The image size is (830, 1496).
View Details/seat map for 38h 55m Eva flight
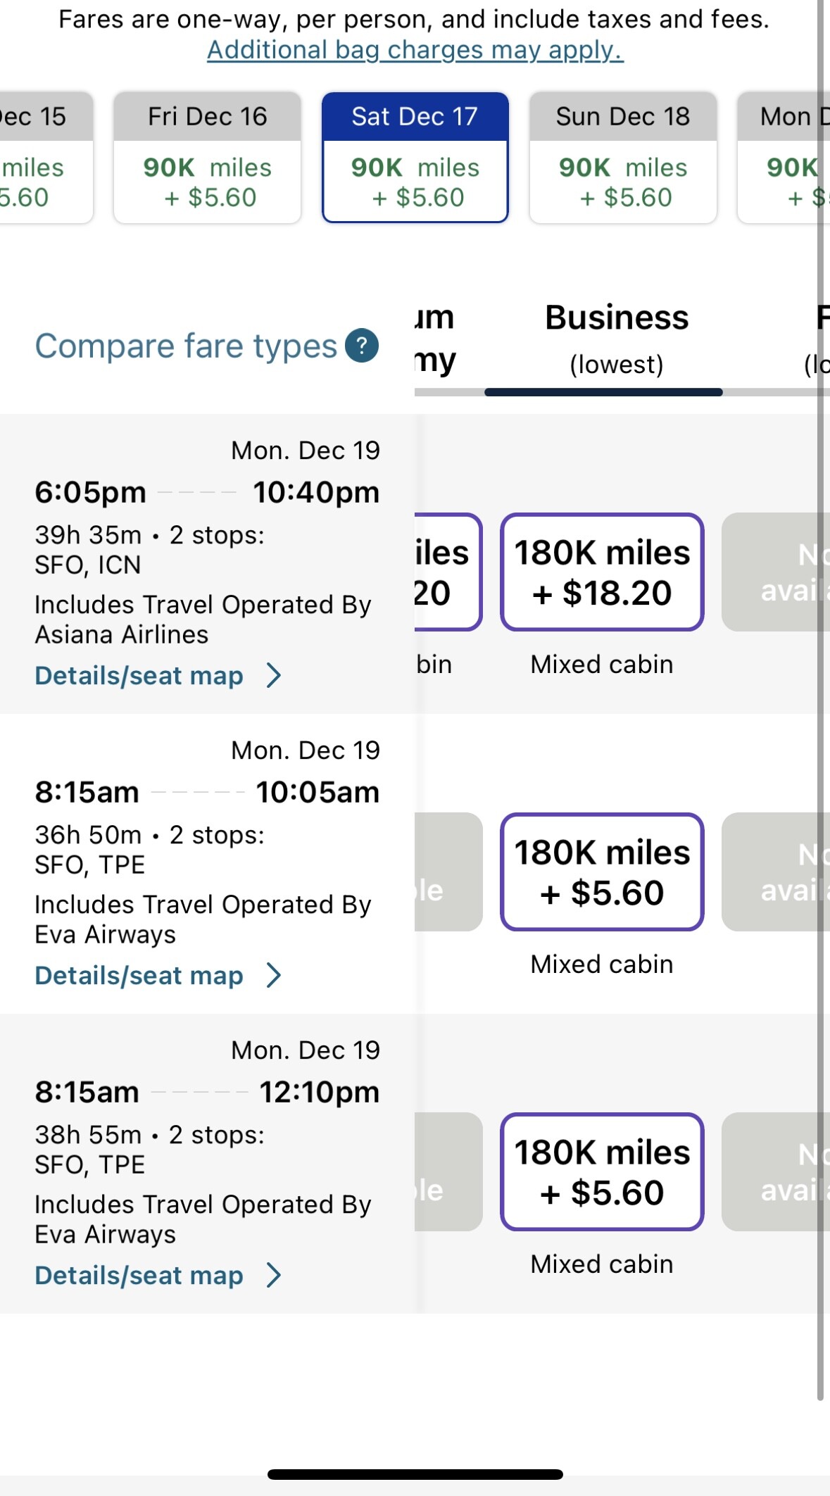click(139, 1276)
